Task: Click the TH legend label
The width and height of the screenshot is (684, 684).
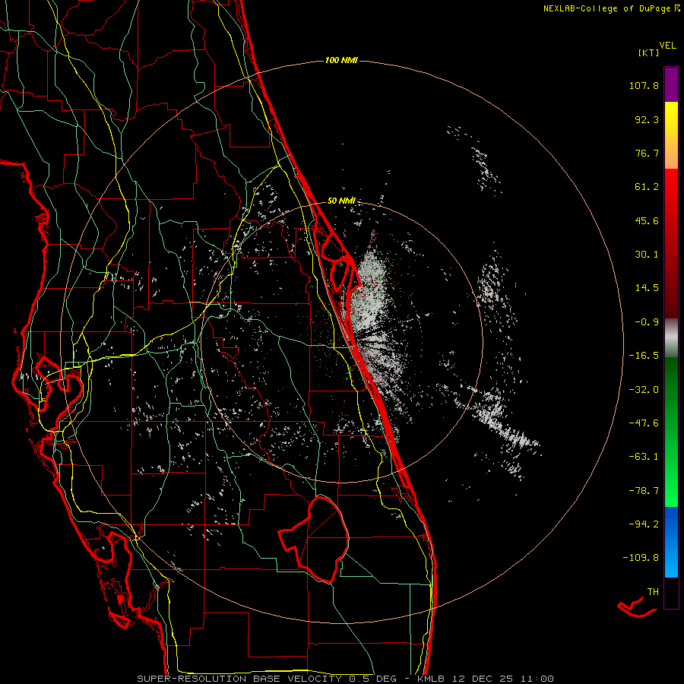Action: point(653,592)
